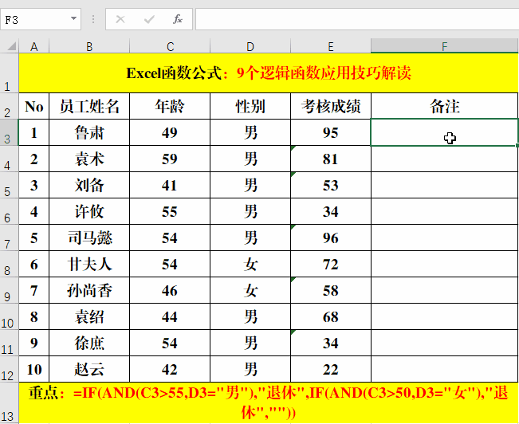Image resolution: width=519 pixels, height=424 pixels.
Task: Click No cell 5 for 司马懿
Action: pos(33,238)
